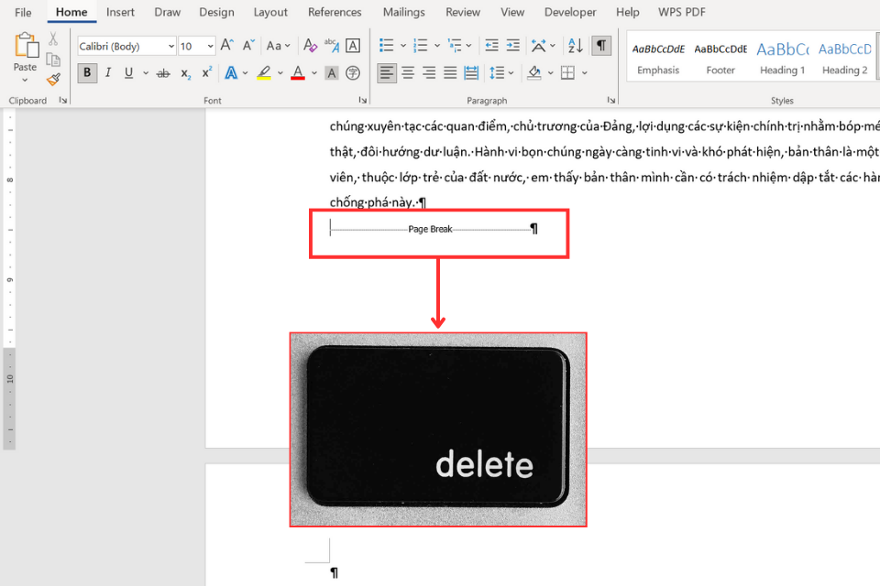Apply the Emphasis style

coord(658,58)
